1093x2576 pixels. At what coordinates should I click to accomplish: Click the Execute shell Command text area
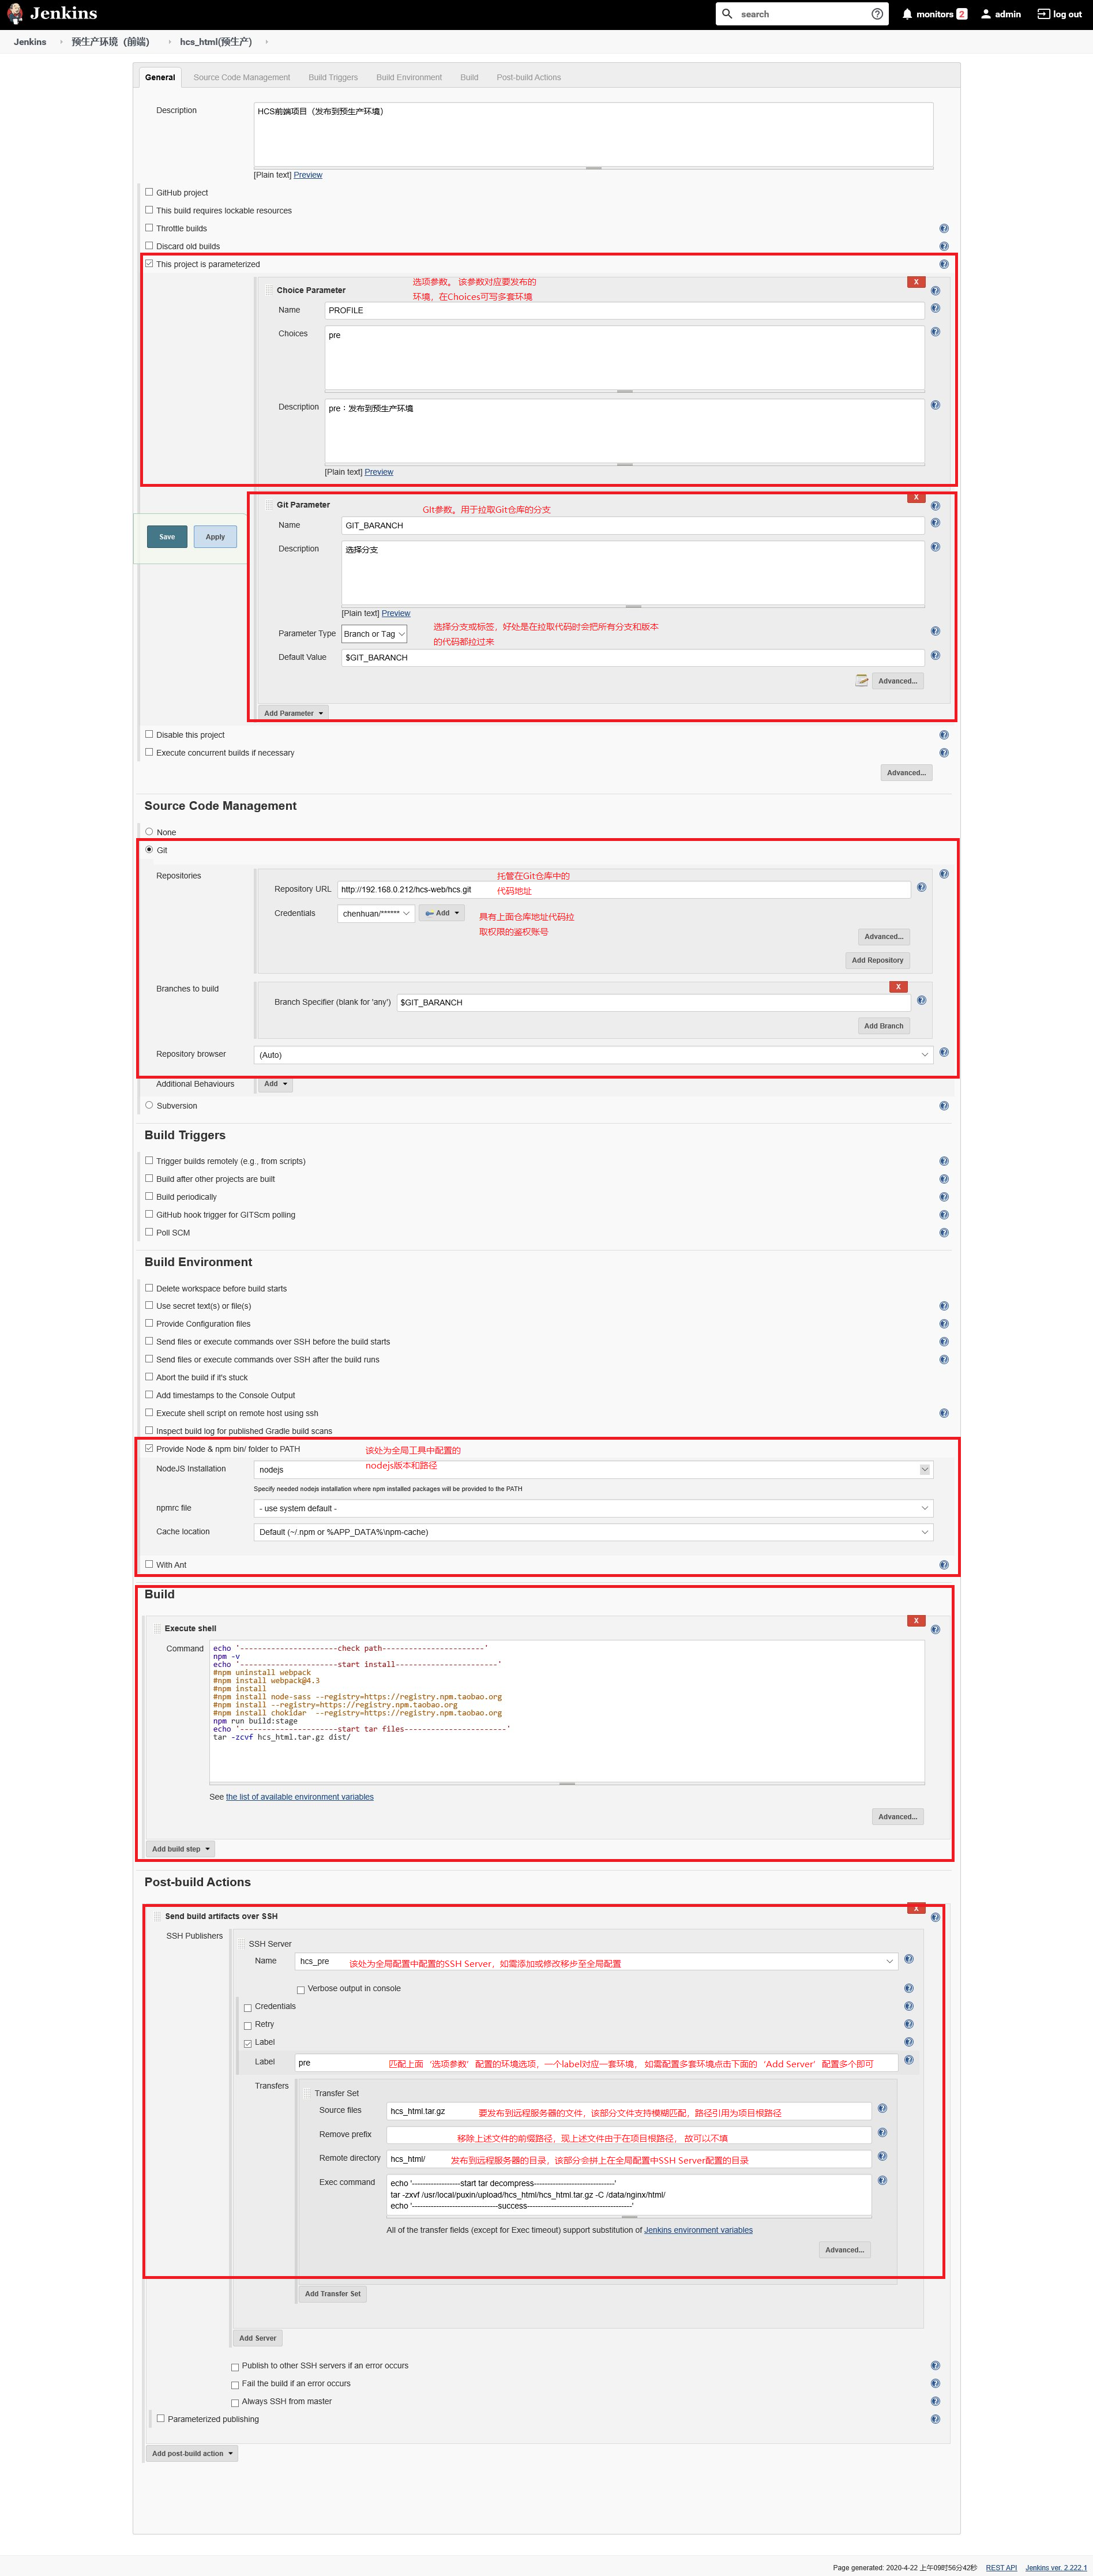click(566, 1710)
